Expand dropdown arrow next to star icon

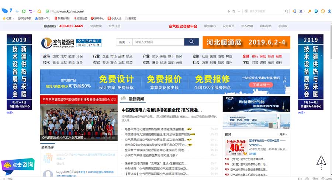[x=239, y=11]
